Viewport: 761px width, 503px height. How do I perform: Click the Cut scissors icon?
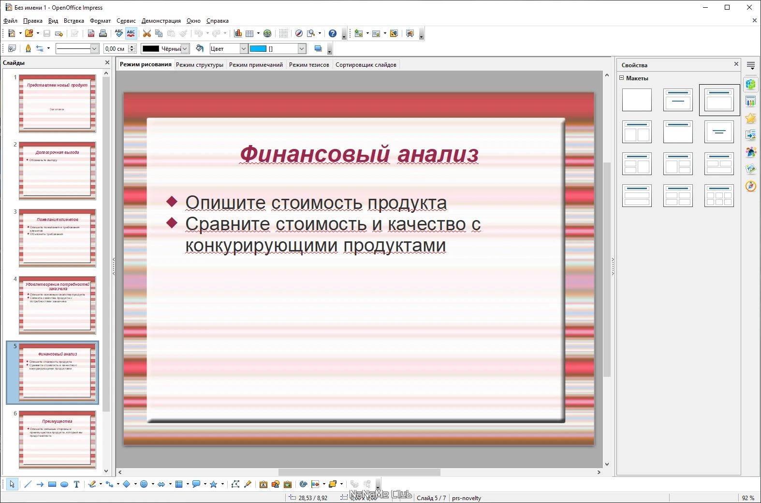point(147,33)
